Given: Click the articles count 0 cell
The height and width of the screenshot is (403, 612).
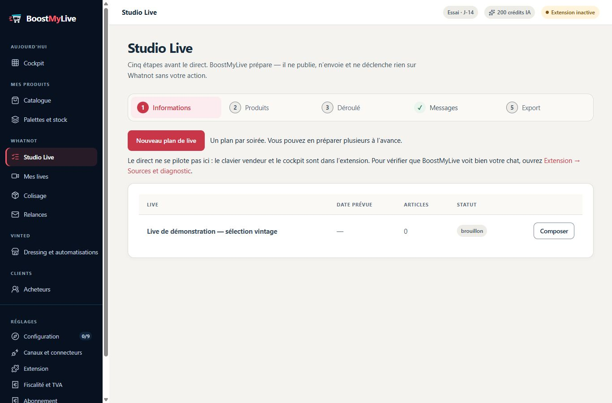Looking at the screenshot, I should pyautogui.click(x=405, y=232).
